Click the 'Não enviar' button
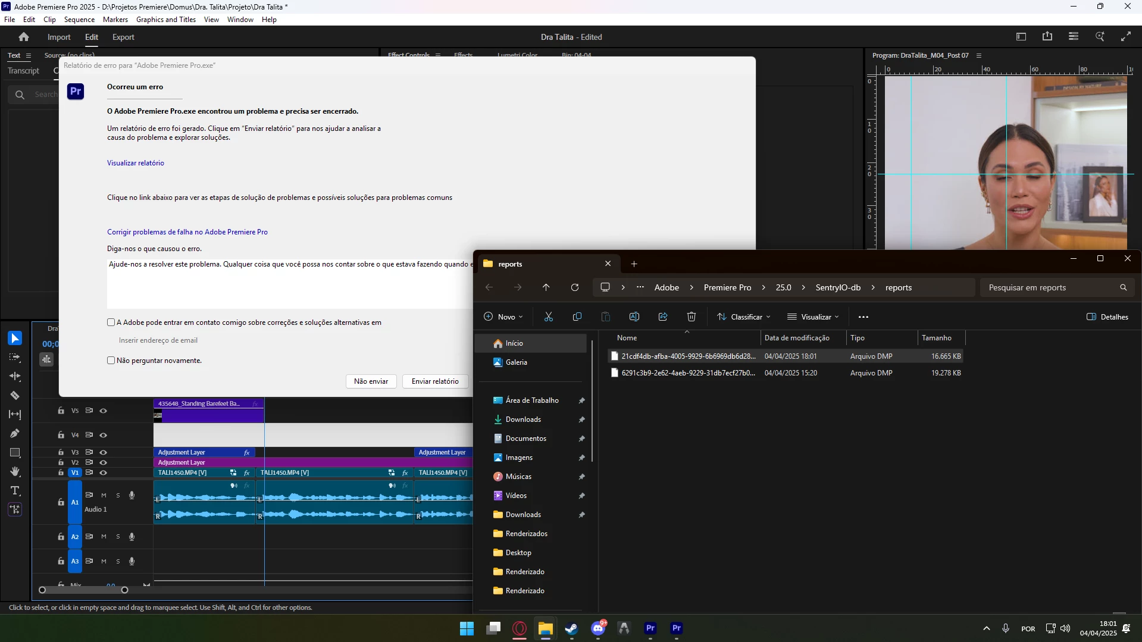Screen dimensions: 1142x642 pos(371,381)
